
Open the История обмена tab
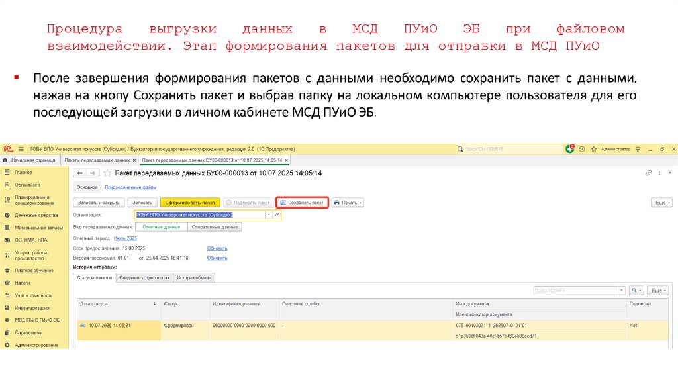[x=194, y=277]
